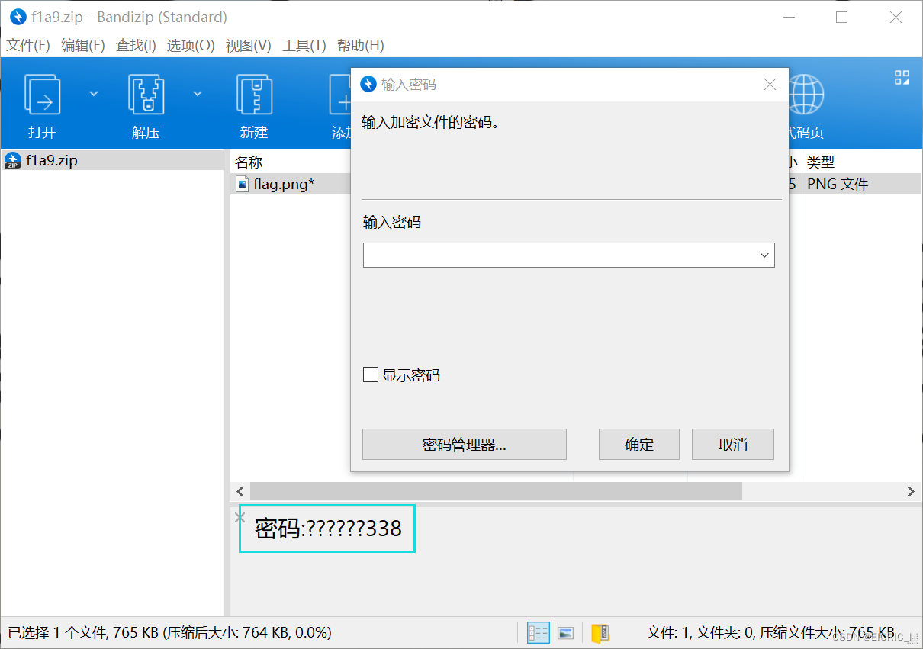This screenshot has width=923, height=649.
Task: Click the 类型 column header
Action: pyautogui.click(x=821, y=162)
